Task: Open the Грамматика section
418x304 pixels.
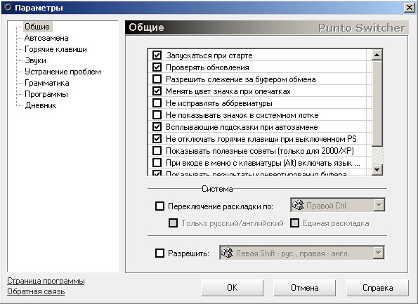Action: [x=46, y=83]
